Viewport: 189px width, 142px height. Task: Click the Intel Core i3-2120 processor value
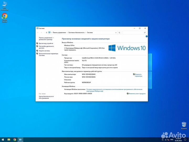[x=99, y=58]
